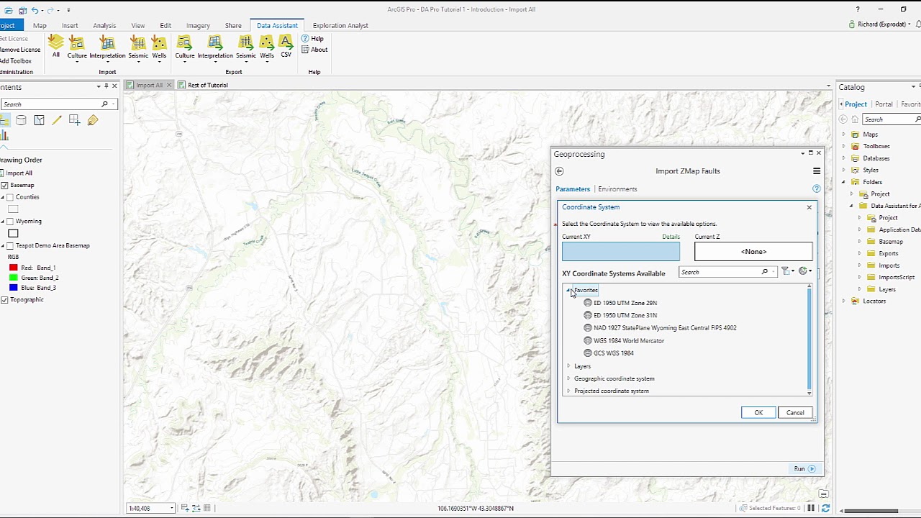Select List By Selection icon in Contents
Viewport: 921px width, 518px height.
(39, 120)
